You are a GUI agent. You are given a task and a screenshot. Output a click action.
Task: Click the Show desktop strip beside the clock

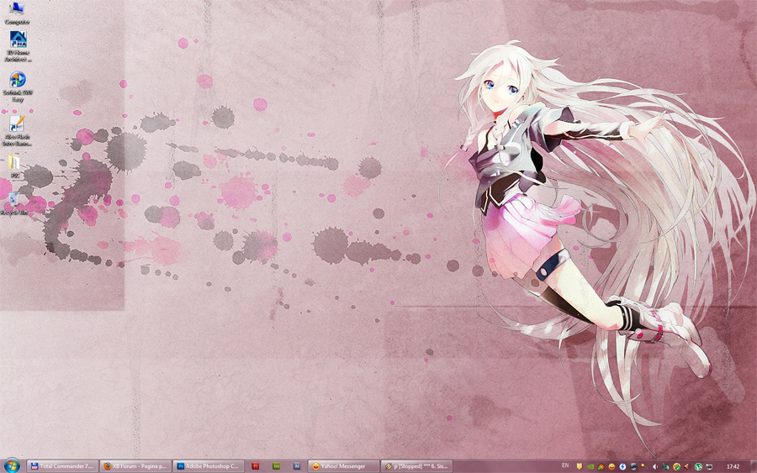pyautogui.click(x=753, y=466)
